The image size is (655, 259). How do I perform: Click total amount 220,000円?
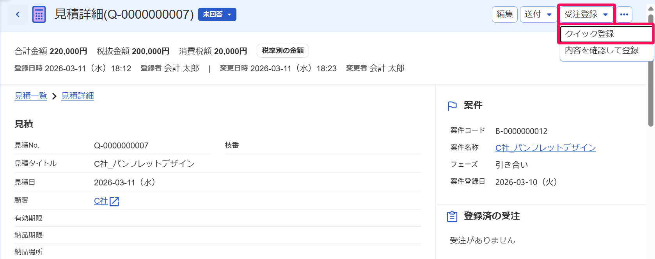pyautogui.click(x=68, y=51)
